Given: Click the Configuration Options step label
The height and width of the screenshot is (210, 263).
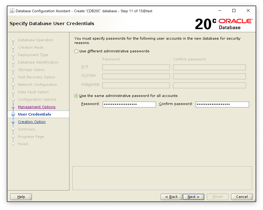Looking at the screenshot, I should pyautogui.click(x=37, y=99).
